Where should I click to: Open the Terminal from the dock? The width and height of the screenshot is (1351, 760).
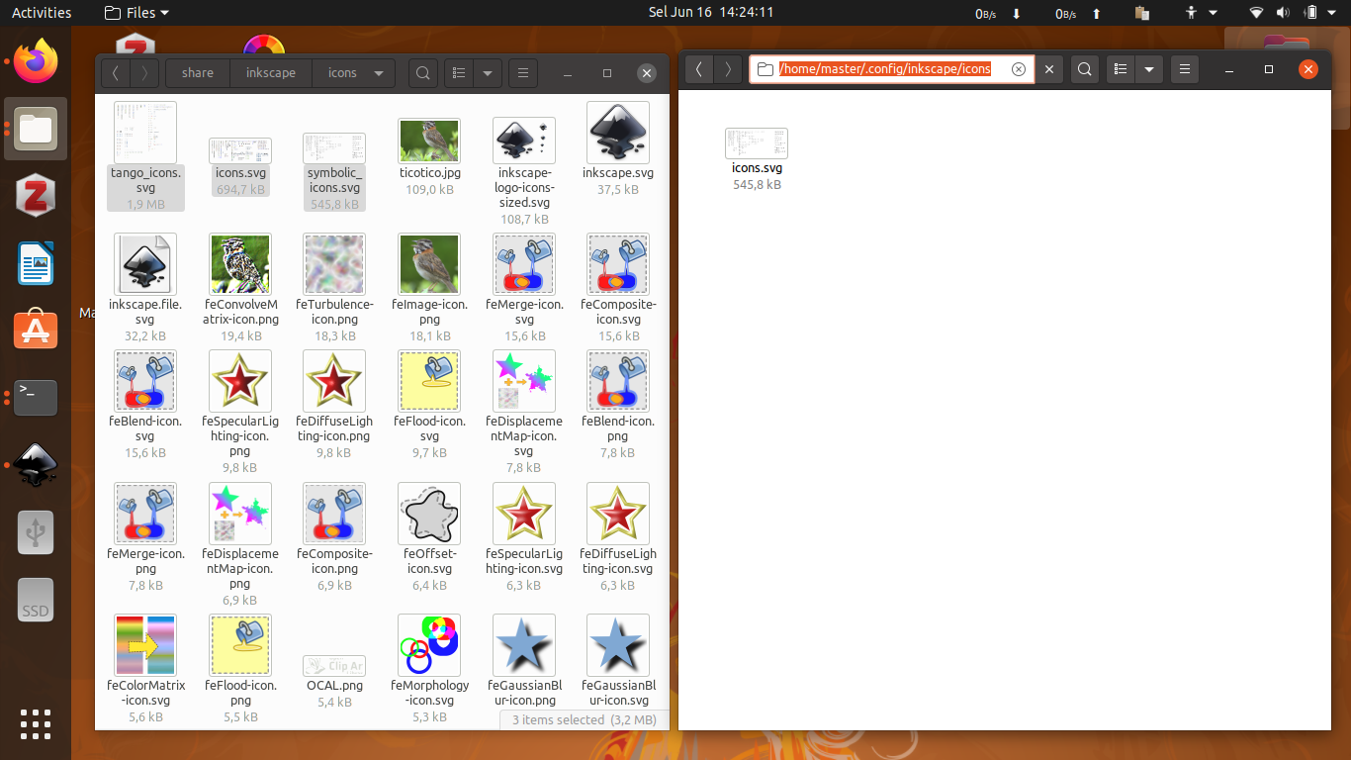[x=35, y=397]
